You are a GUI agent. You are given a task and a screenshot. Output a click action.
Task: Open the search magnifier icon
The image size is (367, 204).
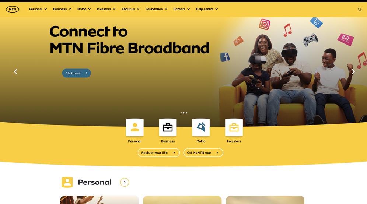click(360, 9)
